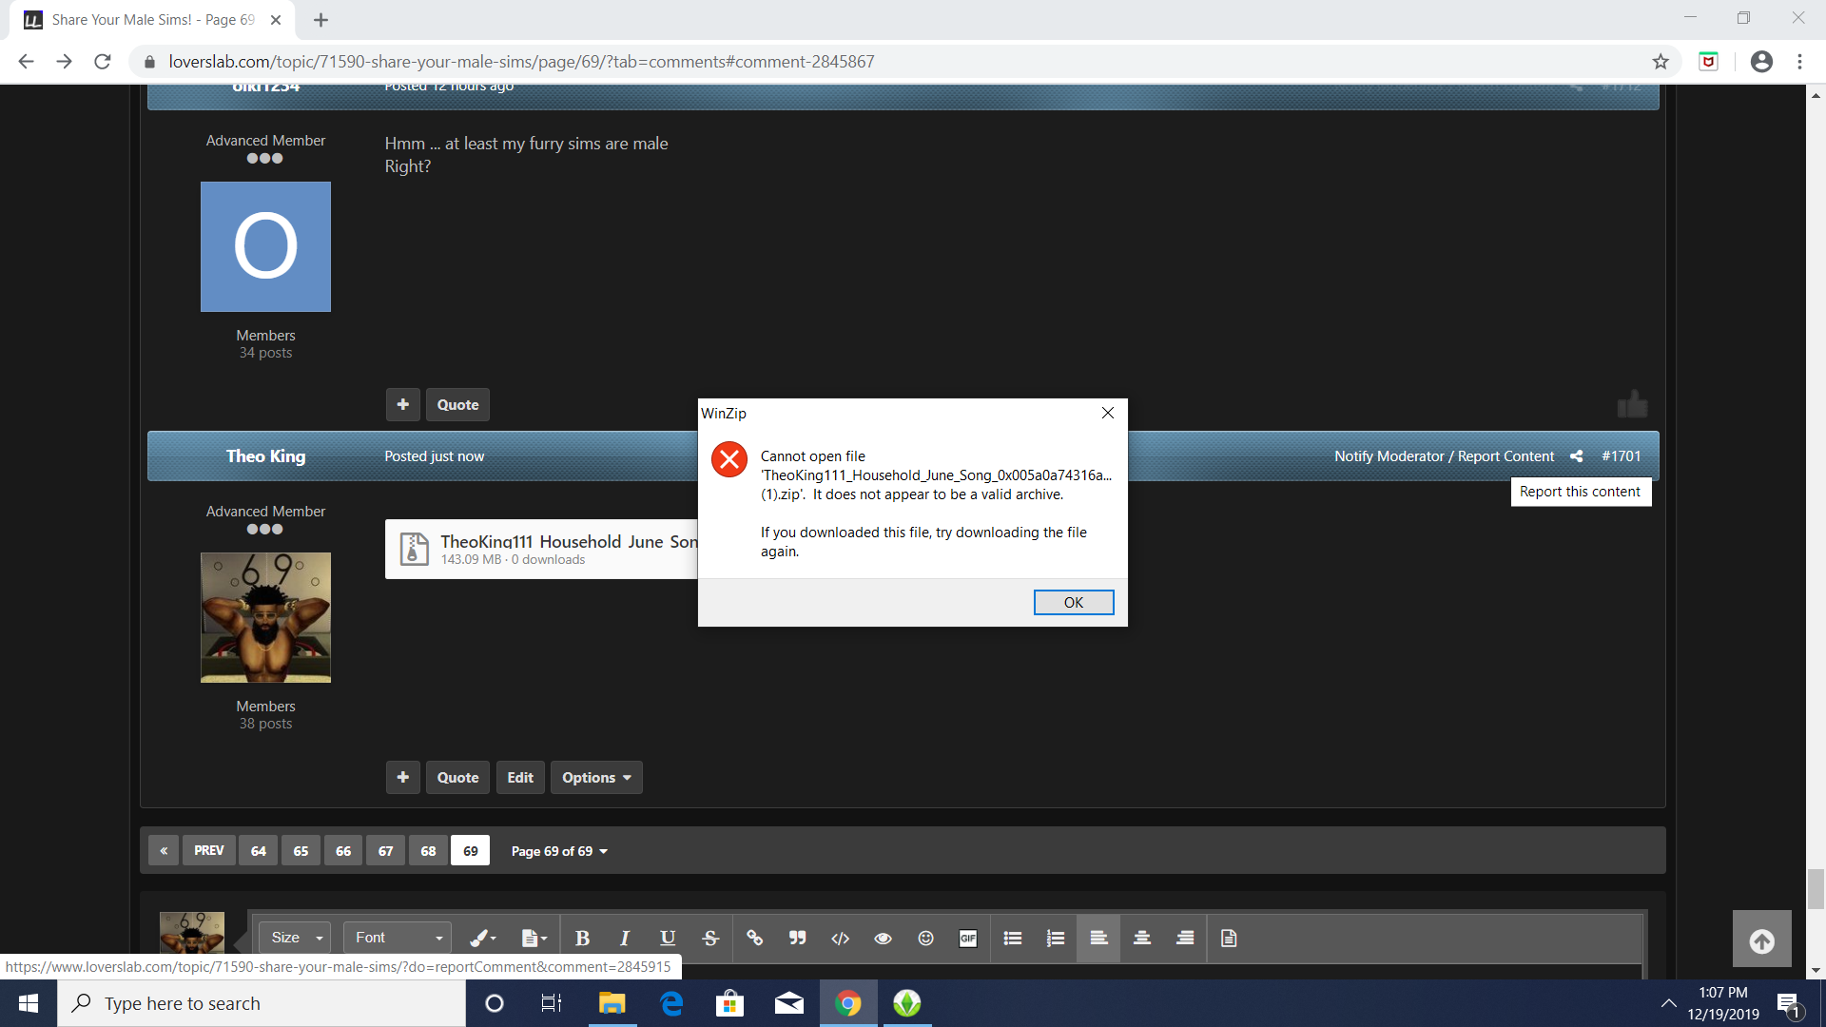
Task: Go to page 67
Action: coord(385,850)
